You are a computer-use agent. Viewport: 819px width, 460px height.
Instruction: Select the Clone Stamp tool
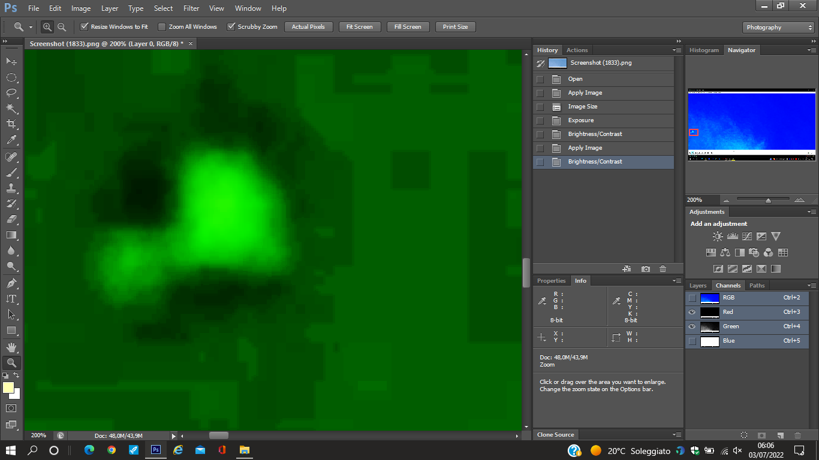(x=11, y=188)
